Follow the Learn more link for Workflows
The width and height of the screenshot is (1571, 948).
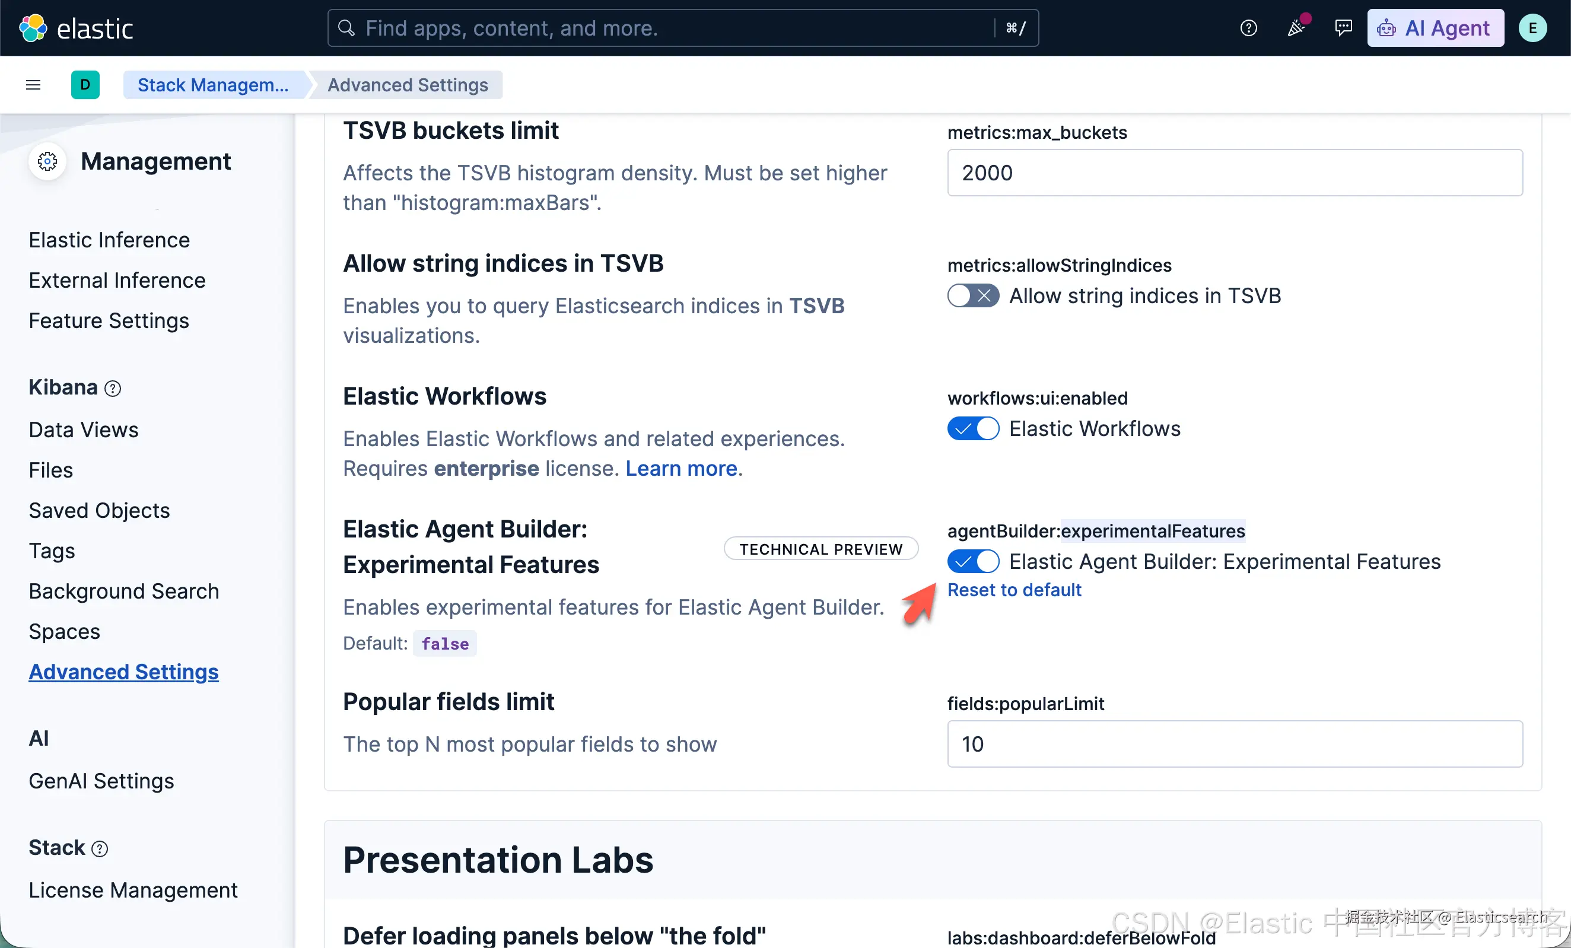683,469
